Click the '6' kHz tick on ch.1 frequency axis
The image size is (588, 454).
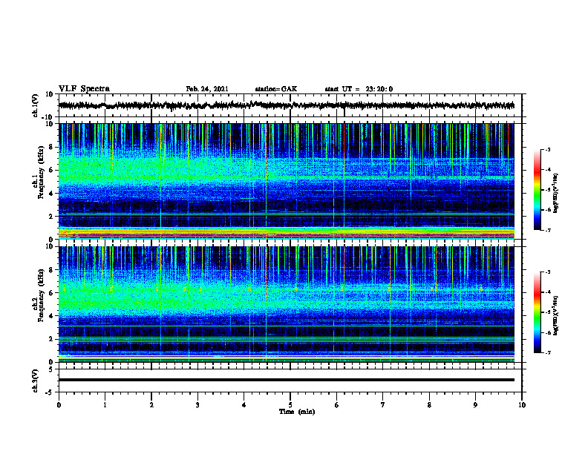coord(51,170)
